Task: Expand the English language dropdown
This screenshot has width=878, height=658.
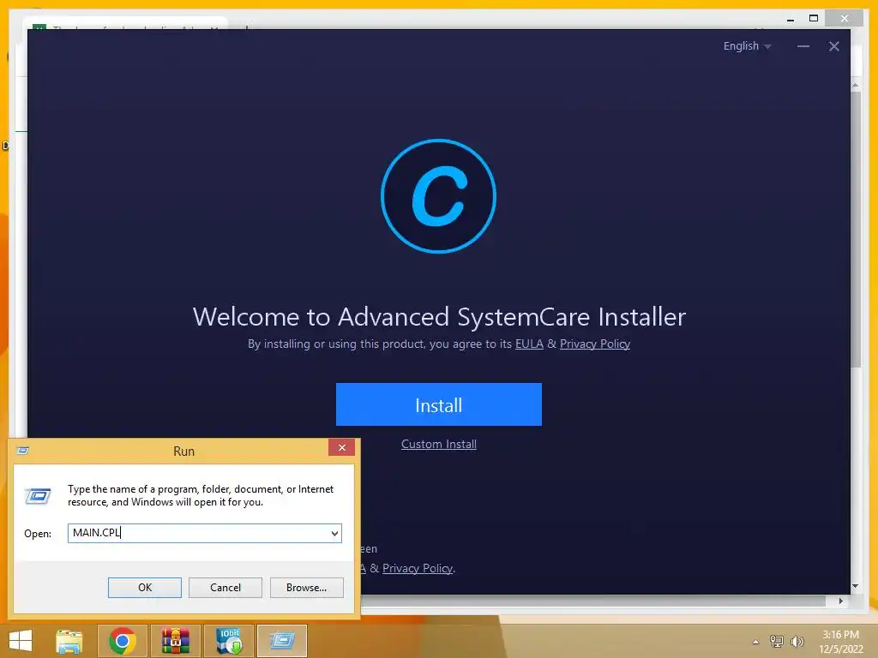Action: (747, 46)
